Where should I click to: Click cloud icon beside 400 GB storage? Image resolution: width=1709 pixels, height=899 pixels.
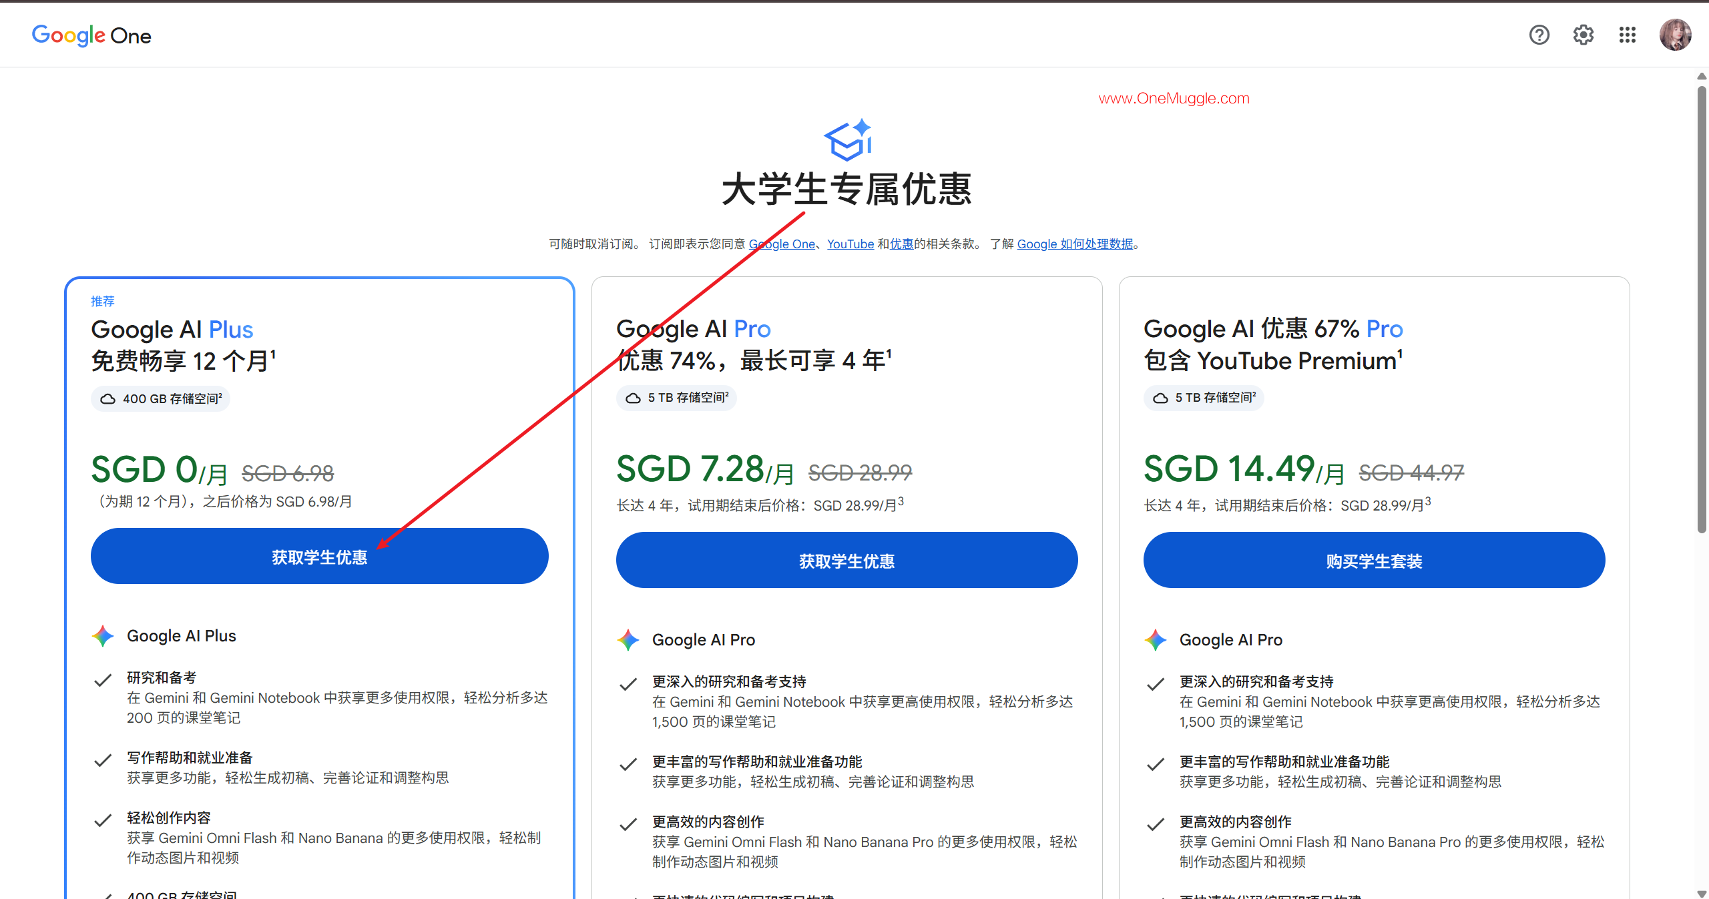coord(107,399)
